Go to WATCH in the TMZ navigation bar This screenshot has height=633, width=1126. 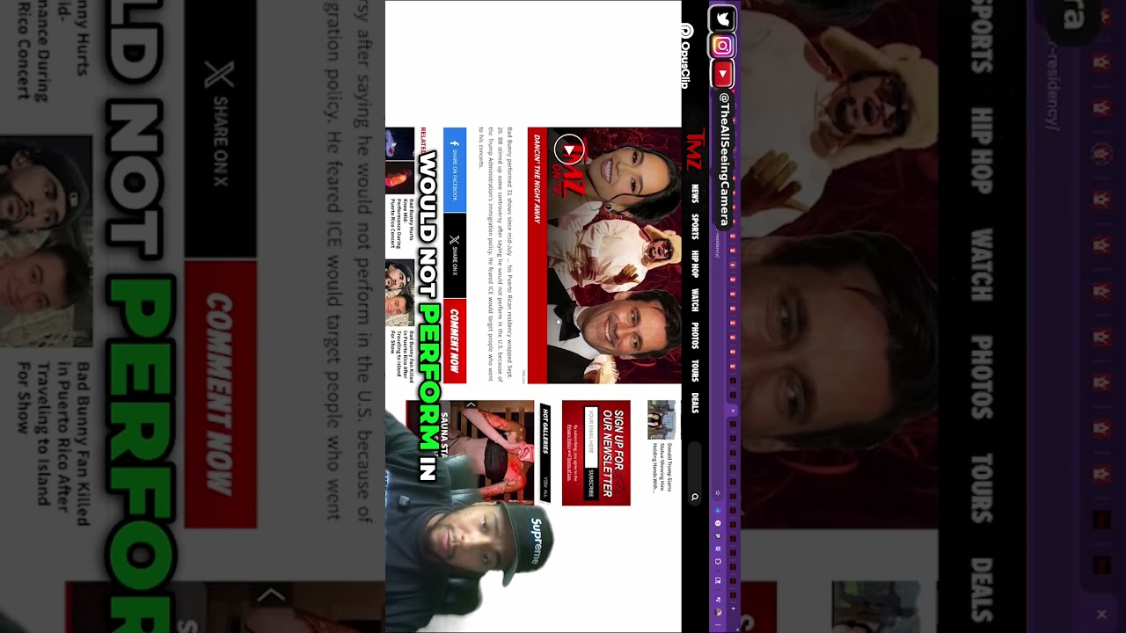point(694,300)
